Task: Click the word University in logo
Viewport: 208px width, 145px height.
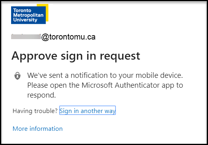Action: (25, 20)
